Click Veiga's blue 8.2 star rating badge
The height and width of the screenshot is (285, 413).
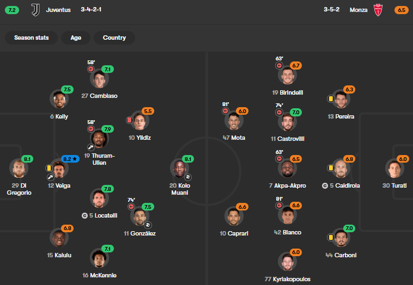[70, 159]
